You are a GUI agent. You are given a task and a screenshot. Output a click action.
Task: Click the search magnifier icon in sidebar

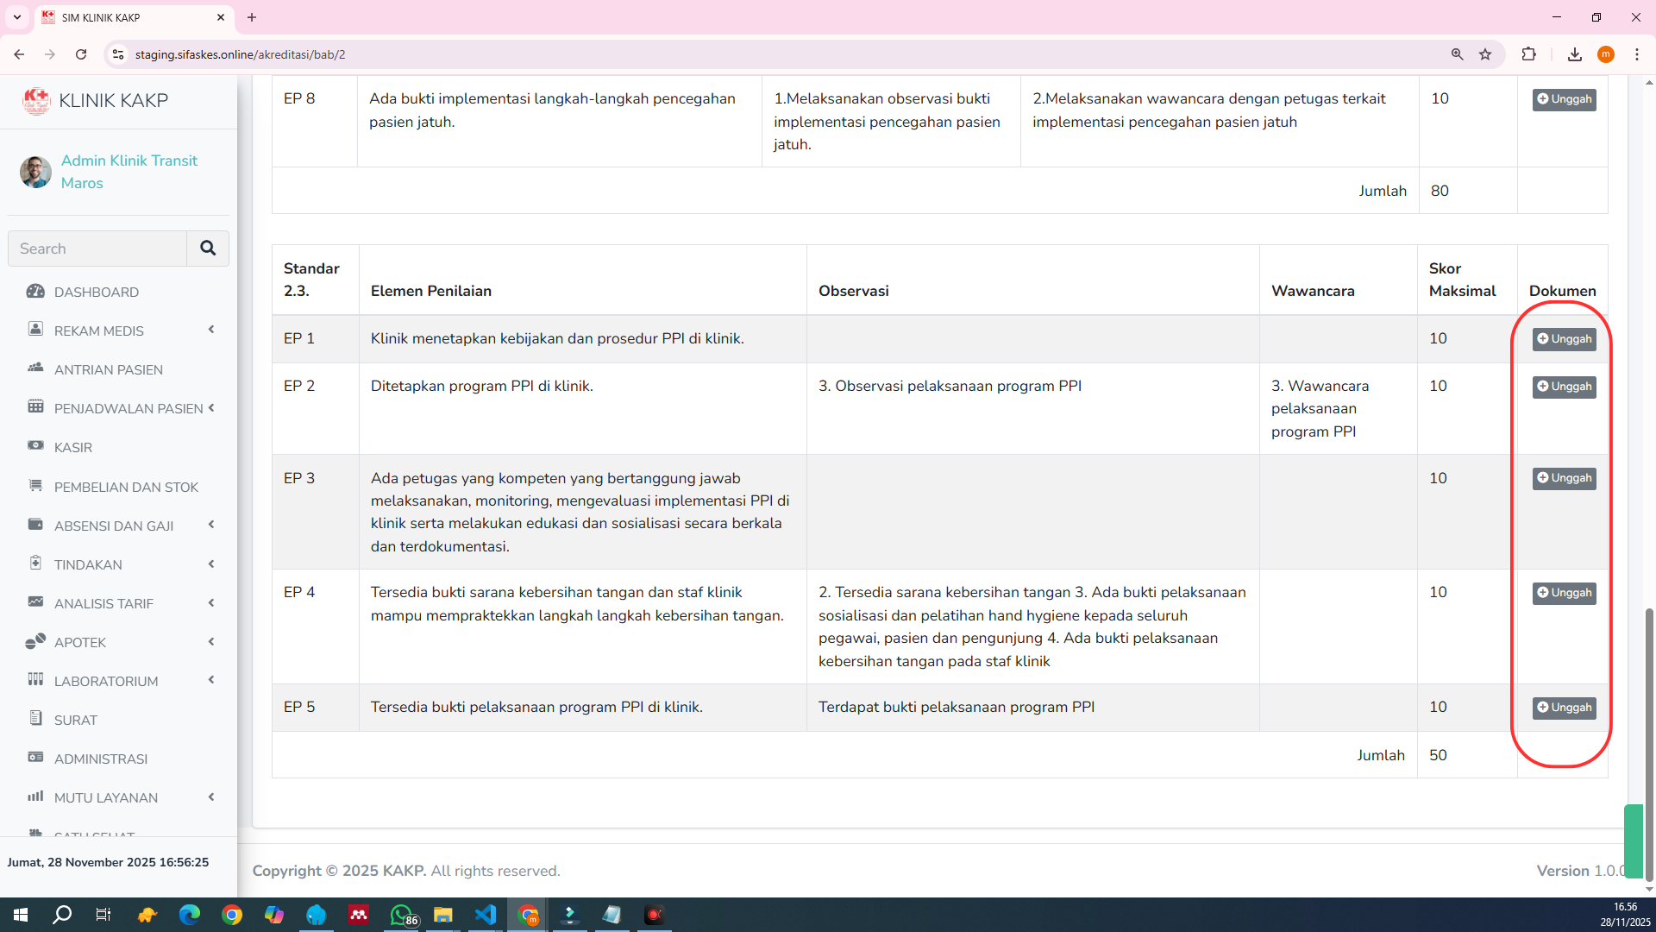pyautogui.click(x=208, y=249)
